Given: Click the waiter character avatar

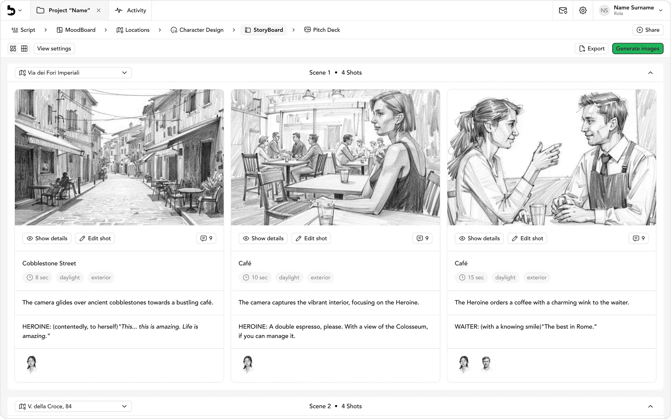Looking at the screenshot, I should point(486,364).
